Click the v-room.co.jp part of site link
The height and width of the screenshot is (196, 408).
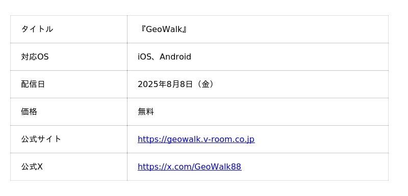point(228,139)
